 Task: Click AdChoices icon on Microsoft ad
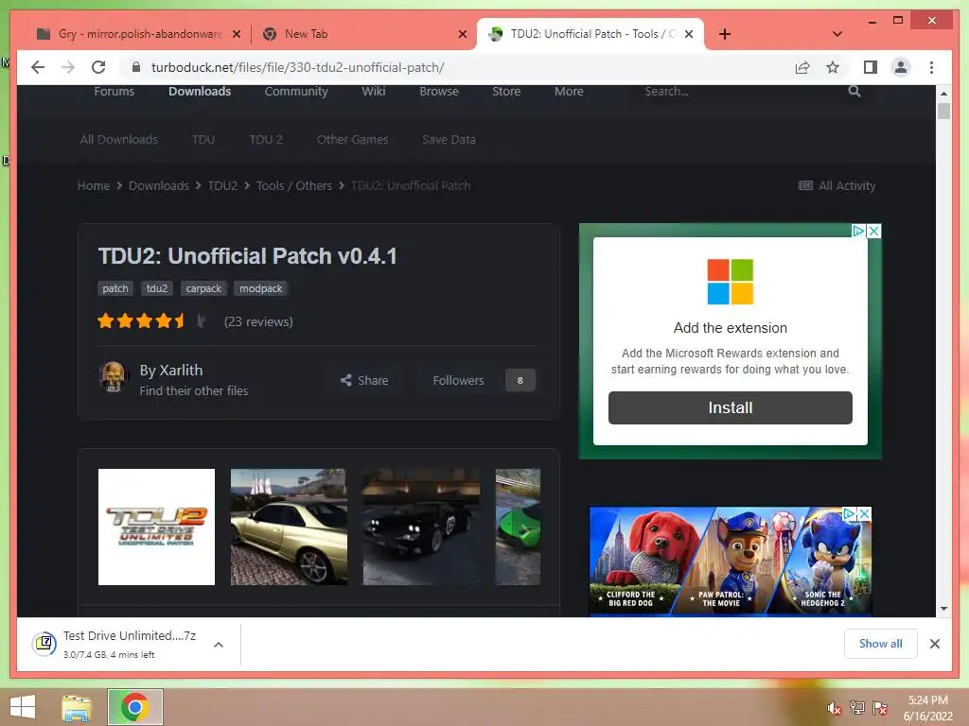pos(858,231)
